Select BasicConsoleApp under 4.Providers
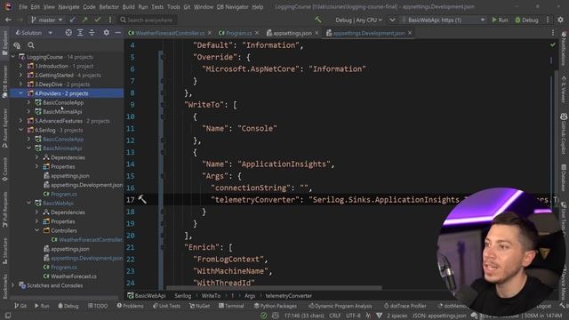Screen dimensions: 569x320 pyautogui.click(x=63, y=103)
